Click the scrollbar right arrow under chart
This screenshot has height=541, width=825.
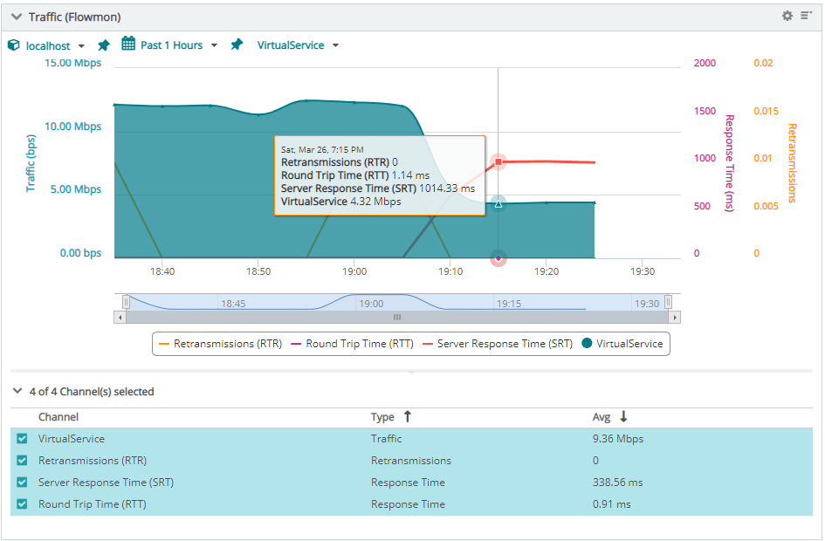pos(675,318)
